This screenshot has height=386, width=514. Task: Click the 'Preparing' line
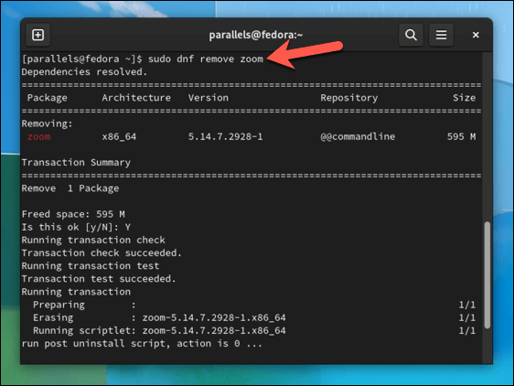click(84, 305)
